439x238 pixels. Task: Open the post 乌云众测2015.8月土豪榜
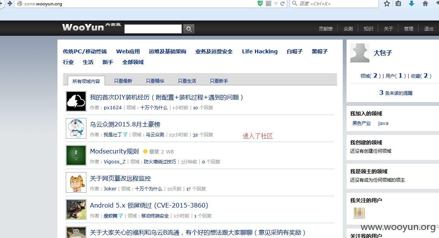[125, 124]
